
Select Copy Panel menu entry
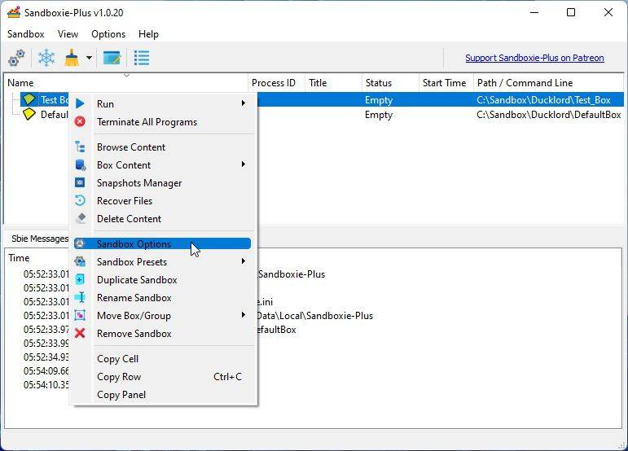pyautogui.click(x=163, y=395)
